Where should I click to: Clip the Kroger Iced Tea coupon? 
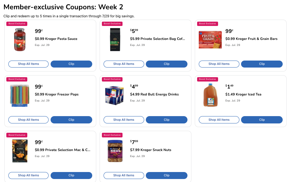(262, 120)
